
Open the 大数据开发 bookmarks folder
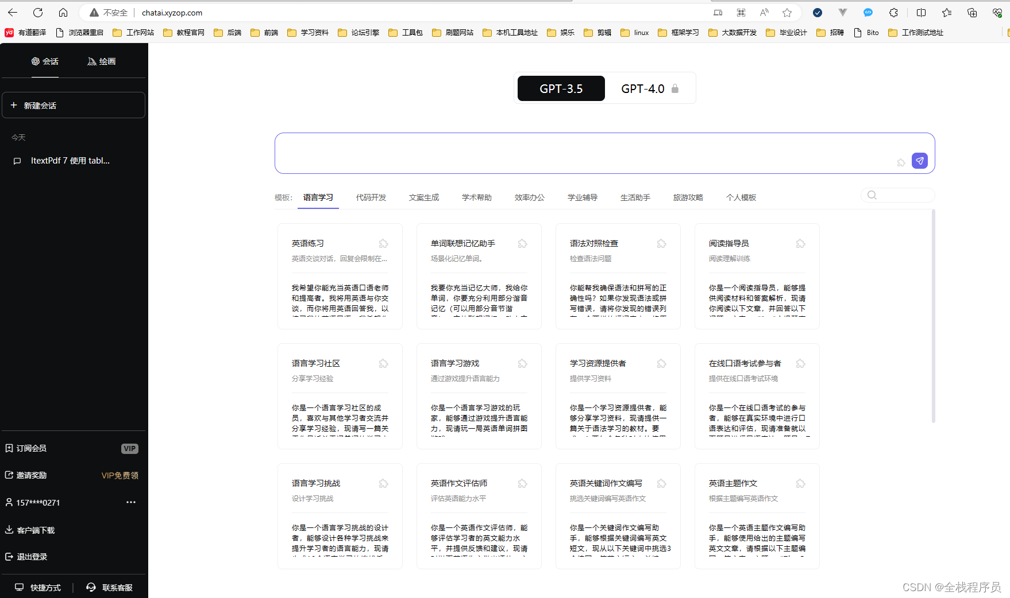(x=733, y=33)
